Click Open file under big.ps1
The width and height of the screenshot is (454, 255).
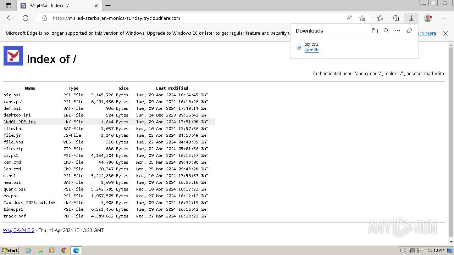(311, 50)
